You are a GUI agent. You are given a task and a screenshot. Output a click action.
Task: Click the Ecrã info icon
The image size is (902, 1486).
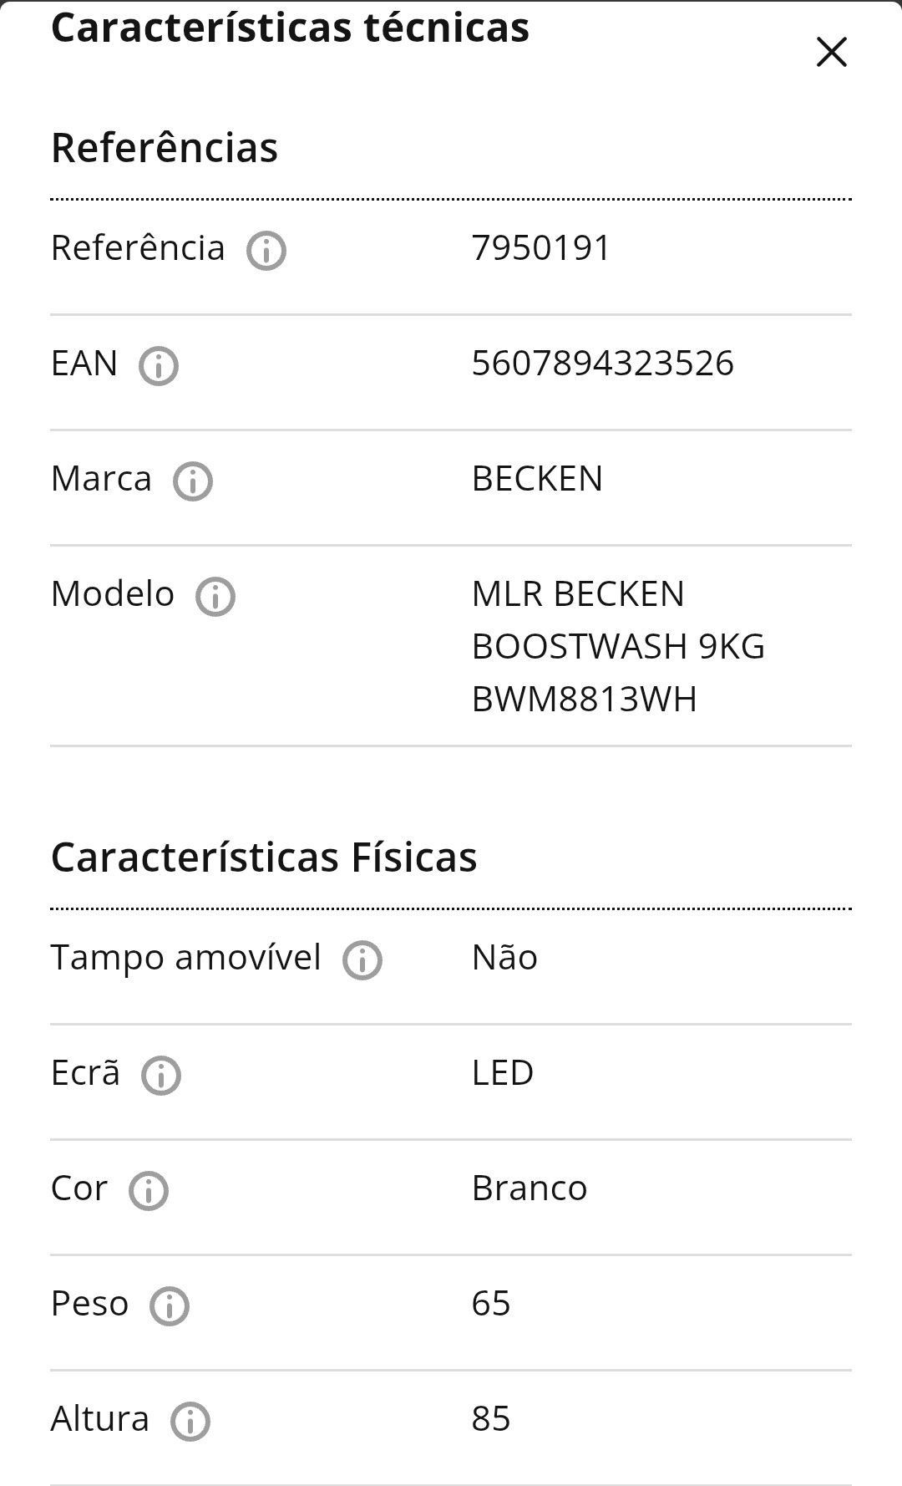161,1075
